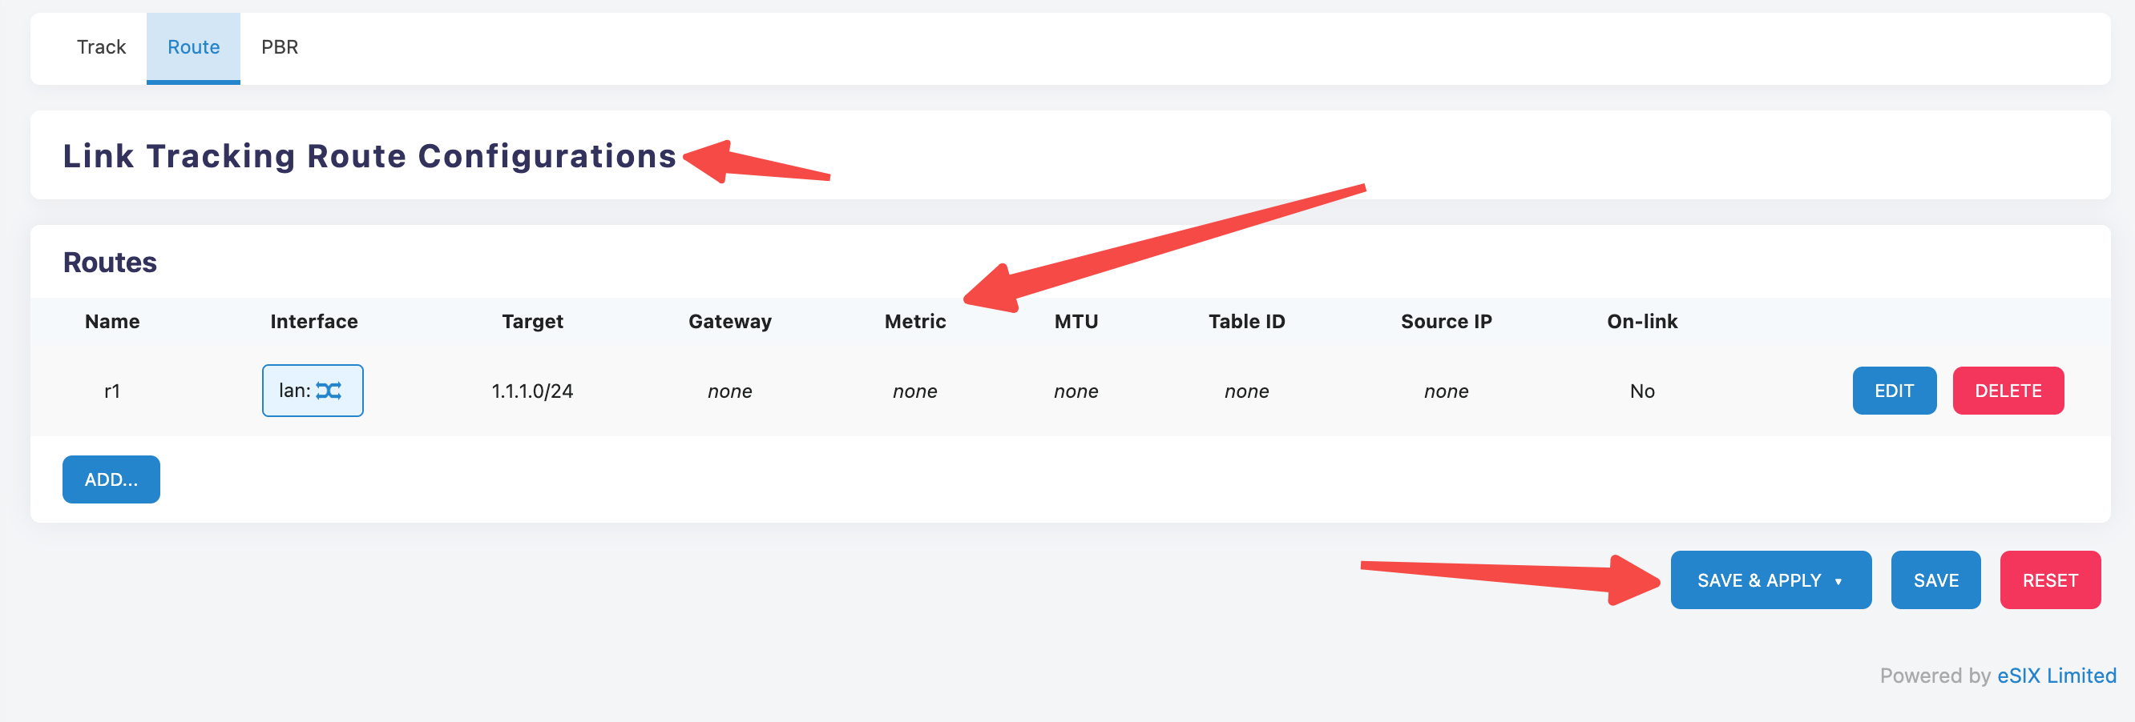Click the lan interface shuffle icon
Viewport: 2135px width, 722px height.
329,391
